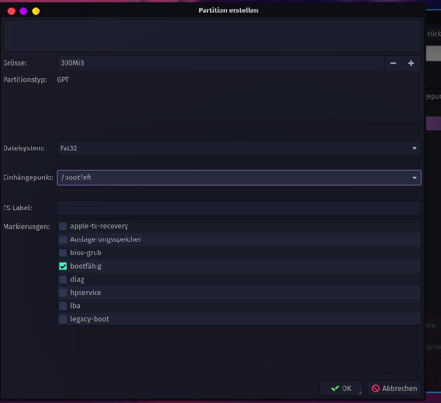This screenshot has width=441, height=403.
Task: Enable the bios-grub flag
Action: pos(63,253)
